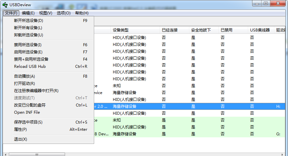Select 启用所选设备(E) menu entry
Screen dimensions: 288x156
tap(53, 52)
